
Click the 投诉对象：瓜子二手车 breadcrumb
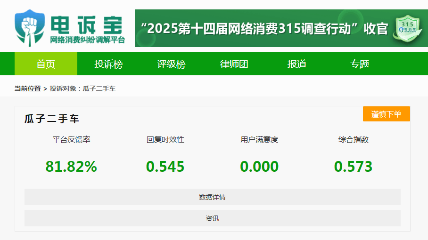click(82, 88)
